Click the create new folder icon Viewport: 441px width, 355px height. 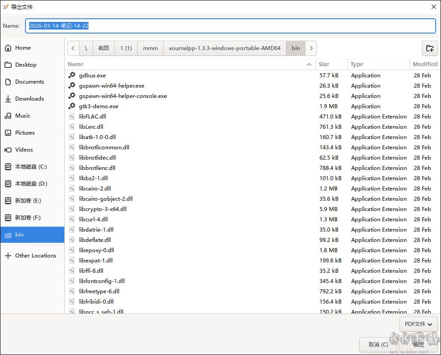[x=429, y=48]
